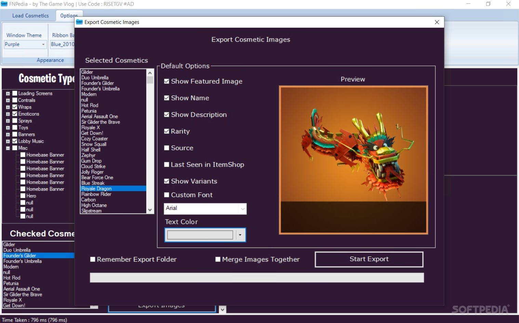Disable Show Description checkbox
The image size is (519, 323).
coord(167,115)
